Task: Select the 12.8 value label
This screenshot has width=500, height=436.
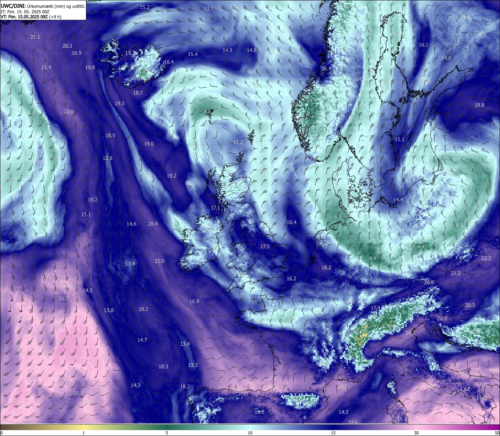Action: tap(107, 158)
